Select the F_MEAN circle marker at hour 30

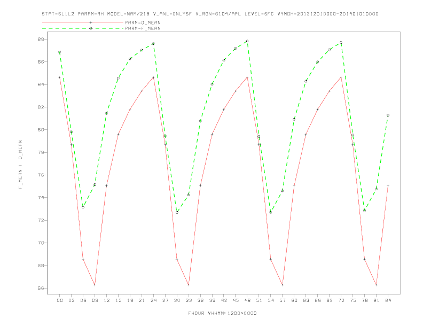pyautogui.click(x=177, y=213)
